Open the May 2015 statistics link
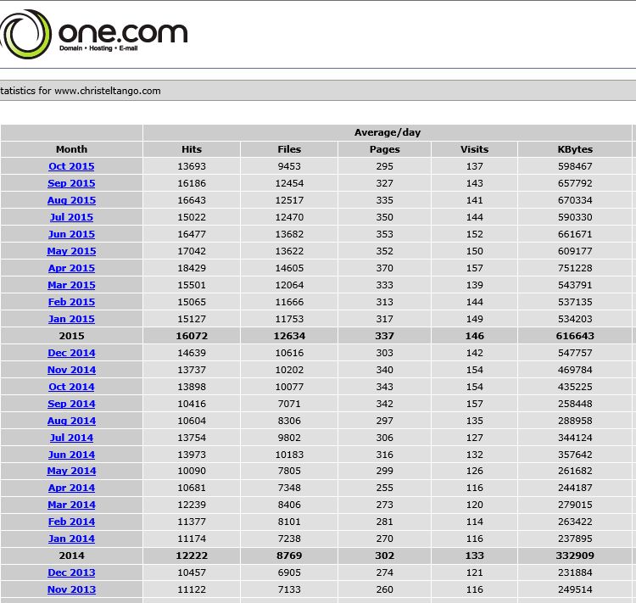The width and height of the screenshot is (636, 603). point(71,252)
